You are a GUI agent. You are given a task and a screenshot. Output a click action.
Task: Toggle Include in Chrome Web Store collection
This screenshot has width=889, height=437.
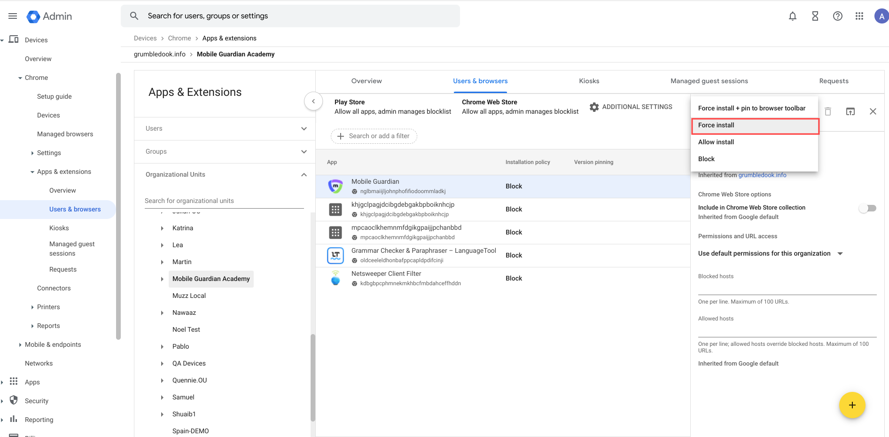point(868,208)
